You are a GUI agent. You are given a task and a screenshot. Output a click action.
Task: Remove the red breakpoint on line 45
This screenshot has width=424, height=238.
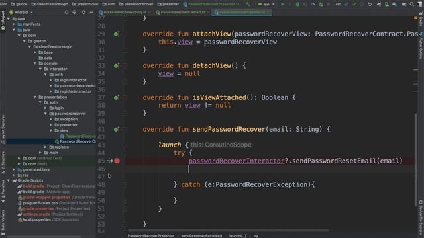point(117,161)
